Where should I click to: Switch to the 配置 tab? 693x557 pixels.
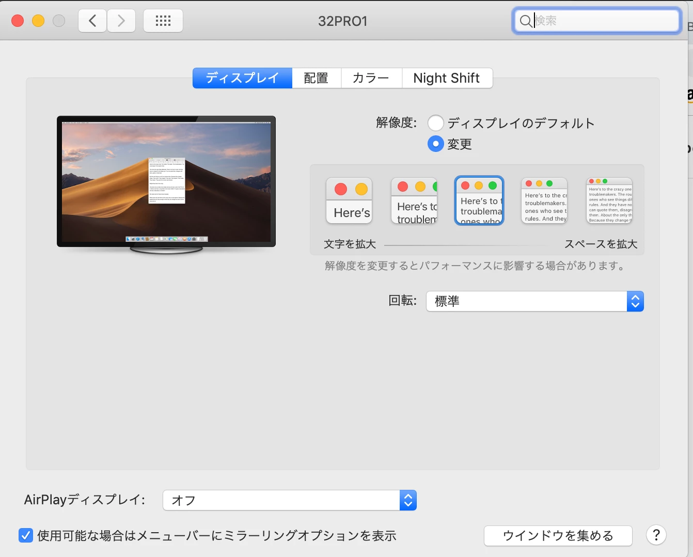click(x=316, y=78)
